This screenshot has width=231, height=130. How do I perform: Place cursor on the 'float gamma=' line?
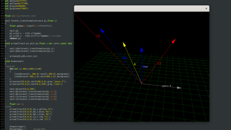31,26
